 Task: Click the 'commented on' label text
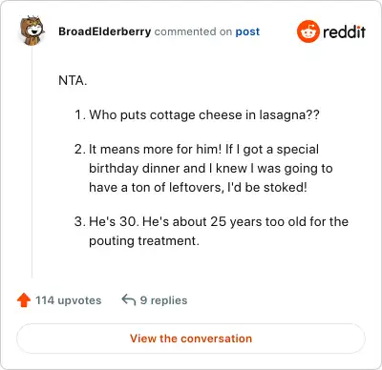coord(193,31)
